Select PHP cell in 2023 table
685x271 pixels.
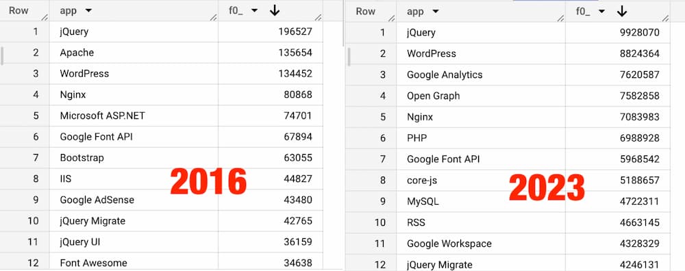pos(481,138)
